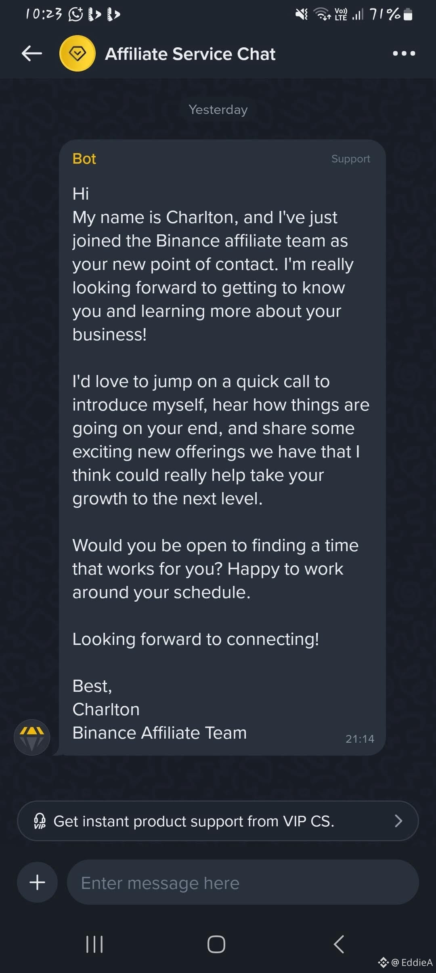
Task: Tap the Support tag on message
Action: pos(350,159)
